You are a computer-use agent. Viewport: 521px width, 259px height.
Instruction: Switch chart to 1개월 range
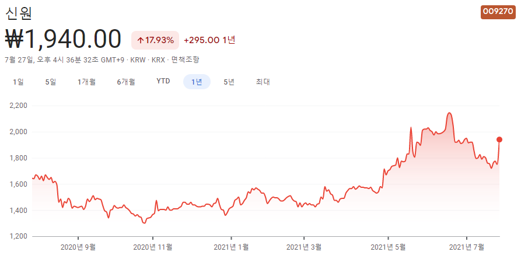click(86, 82)
